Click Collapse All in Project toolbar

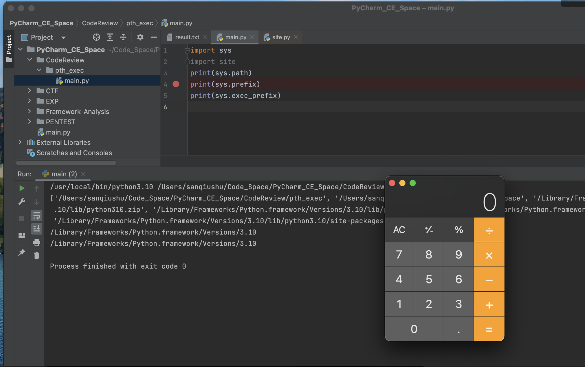(123, 37)
